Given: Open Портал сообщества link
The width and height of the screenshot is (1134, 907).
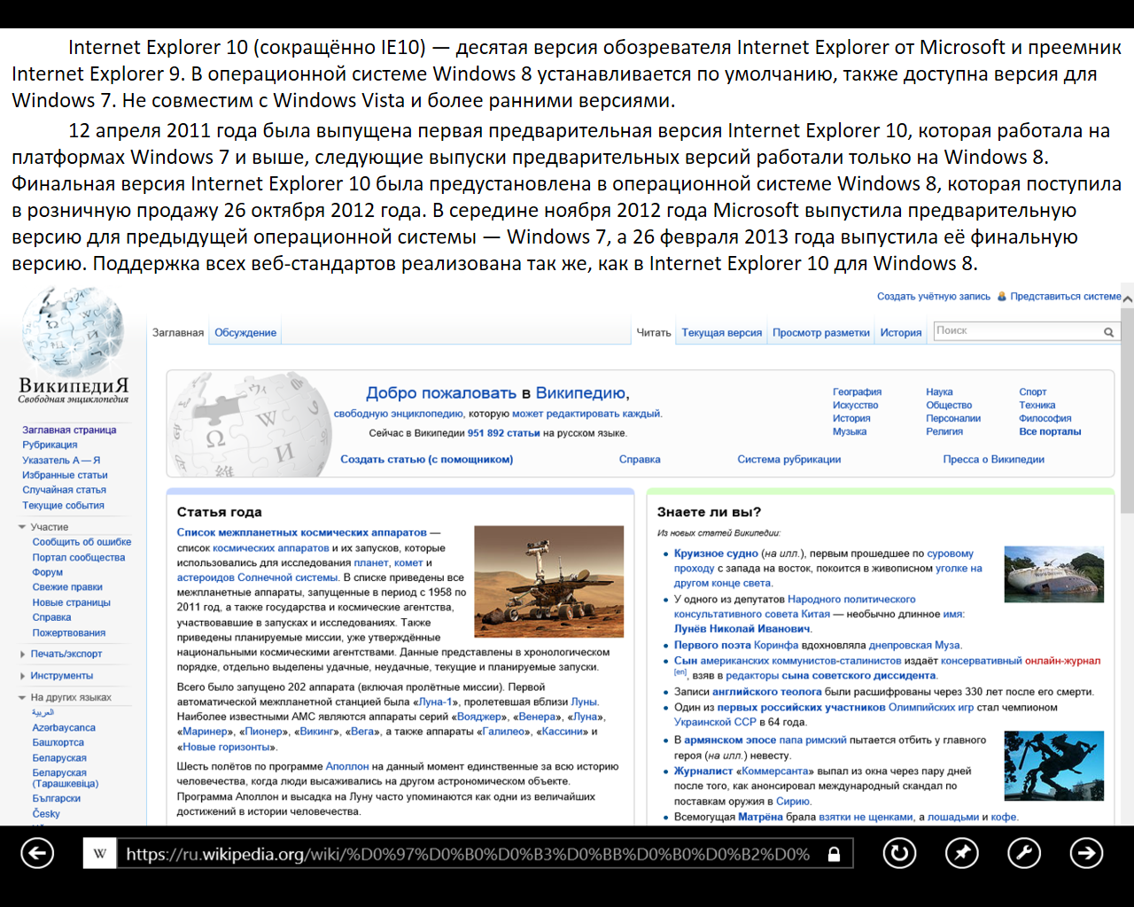Looking at the screenshot, I should pos(79,557).
